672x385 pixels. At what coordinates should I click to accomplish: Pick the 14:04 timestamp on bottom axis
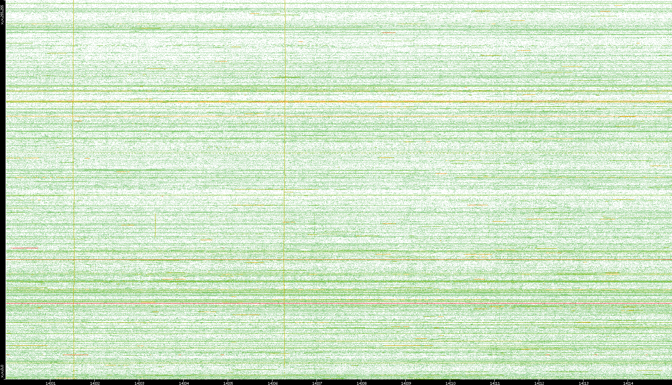(x=184, y=383)
